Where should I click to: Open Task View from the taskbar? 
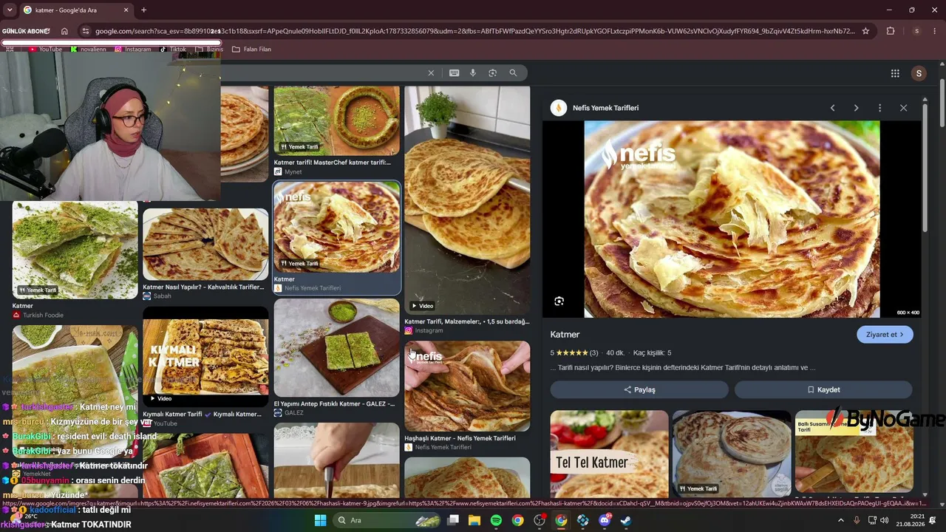[453, 520]
